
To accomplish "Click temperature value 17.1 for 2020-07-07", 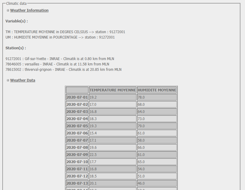I will pyautogui.click(x=113, y=140).
